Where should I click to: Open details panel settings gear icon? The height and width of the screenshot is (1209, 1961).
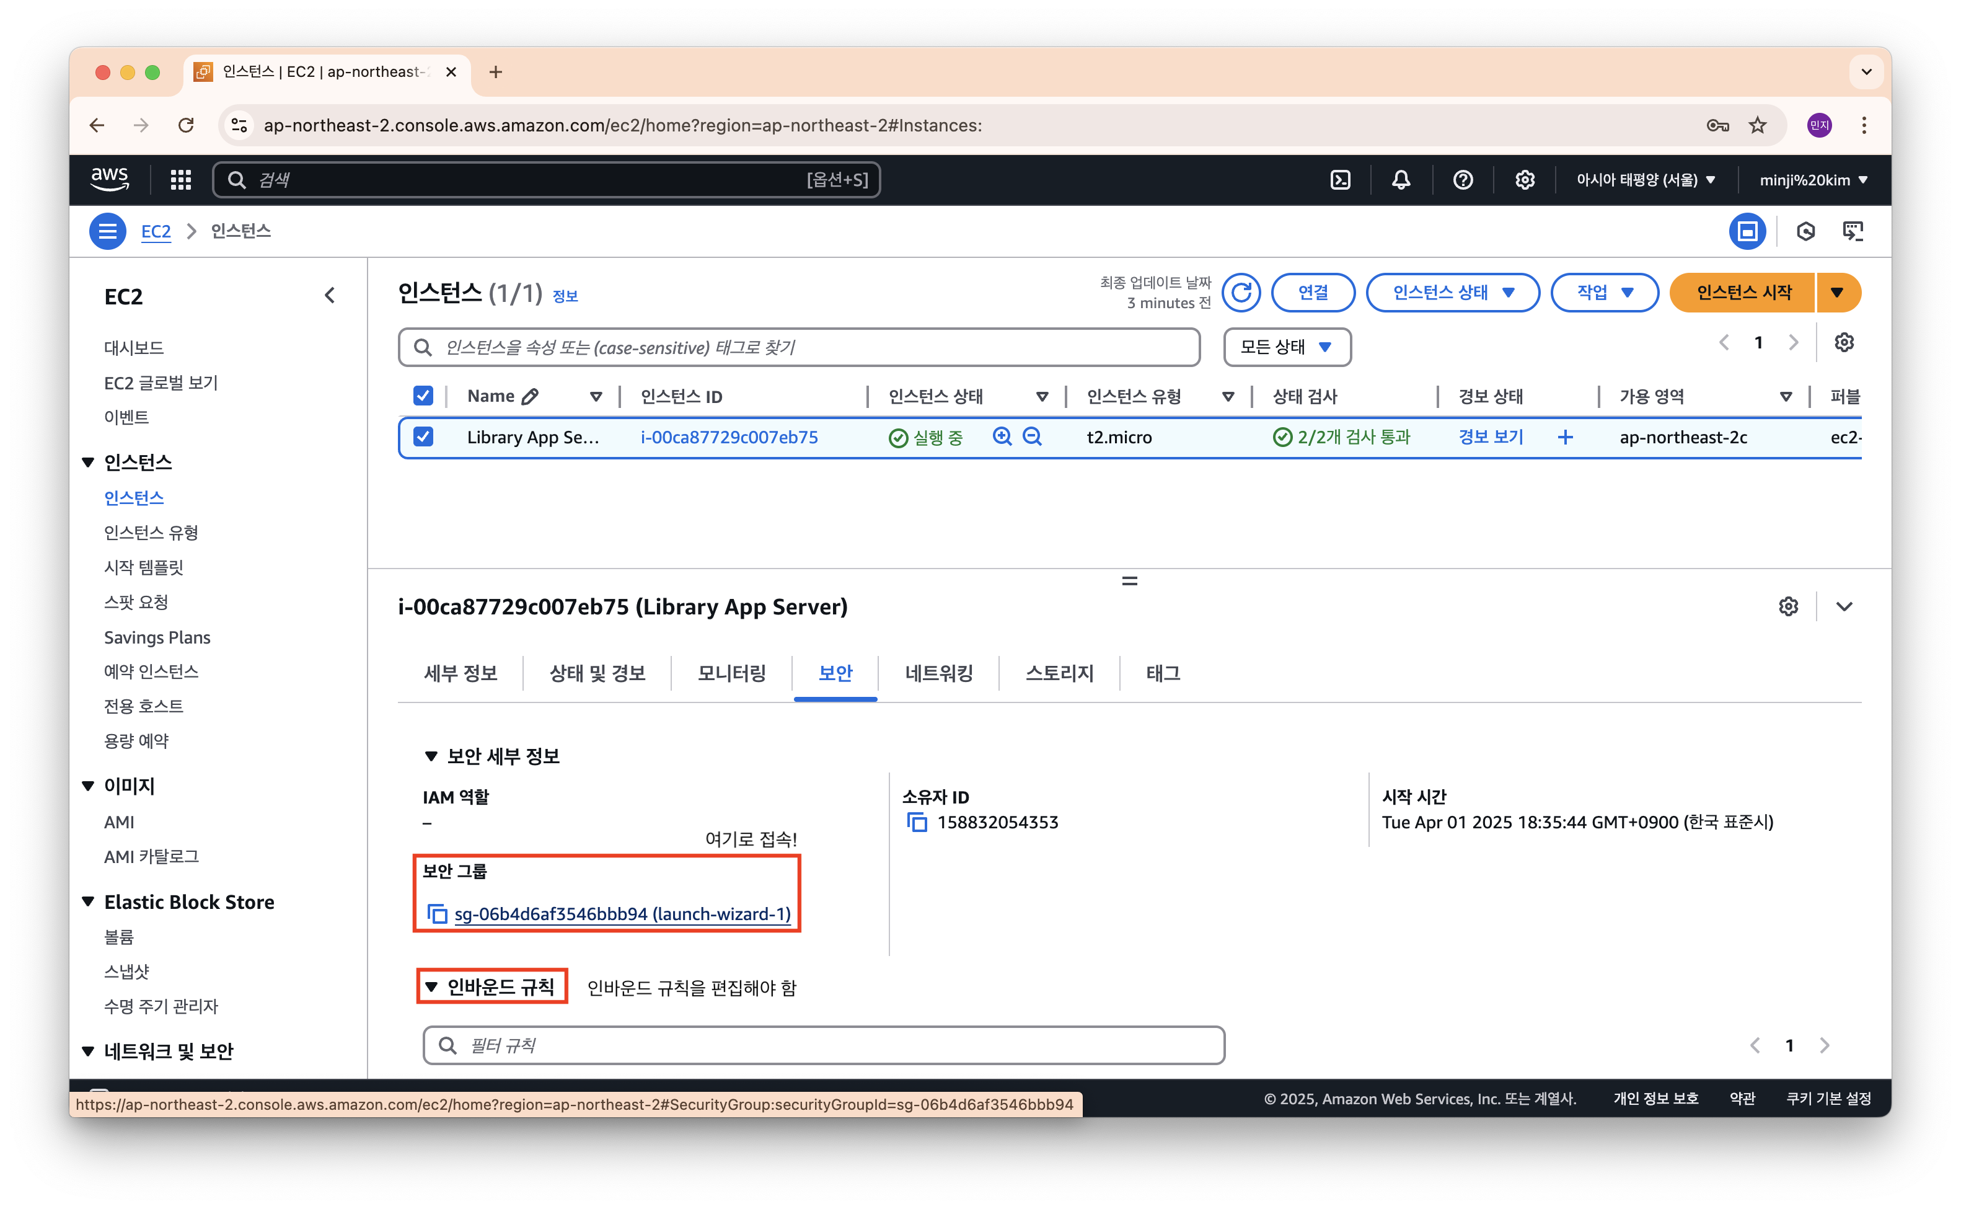(1789, 607)
